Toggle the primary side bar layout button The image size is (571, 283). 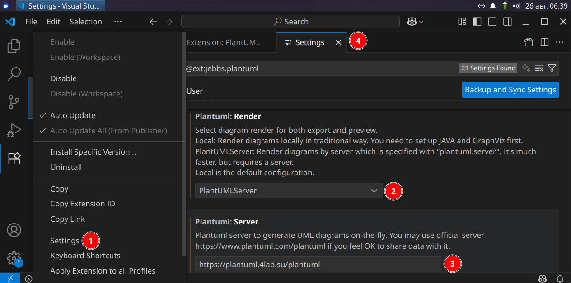tap(477, 22)
